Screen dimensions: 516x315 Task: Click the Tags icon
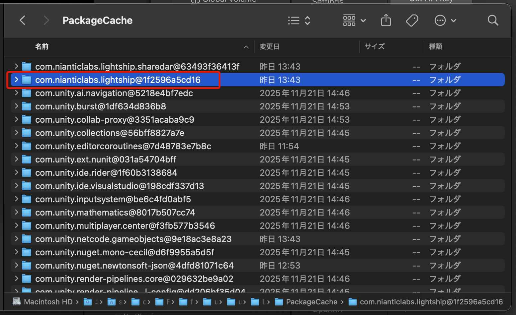[x=412, y=20]
